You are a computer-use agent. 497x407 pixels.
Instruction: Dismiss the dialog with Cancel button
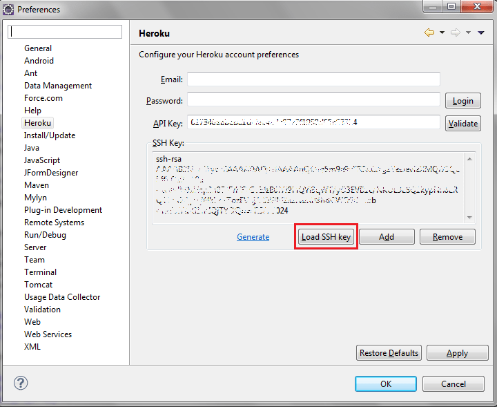tap(454, 384)
